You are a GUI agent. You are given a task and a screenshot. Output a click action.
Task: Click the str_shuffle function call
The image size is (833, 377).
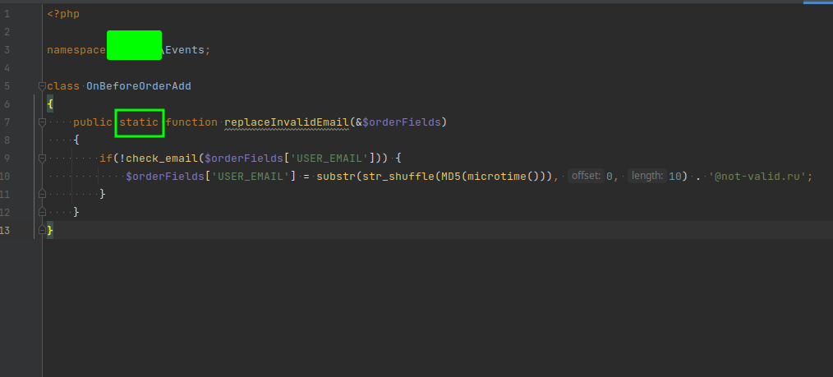click(x=398, y=177)
